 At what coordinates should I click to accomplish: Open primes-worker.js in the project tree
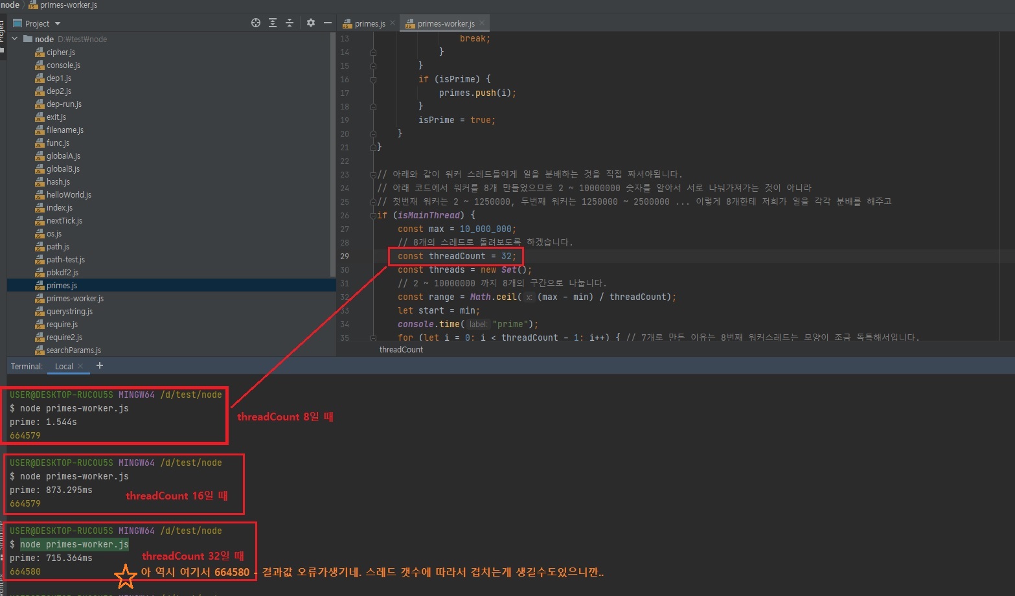tap(75, 298)
